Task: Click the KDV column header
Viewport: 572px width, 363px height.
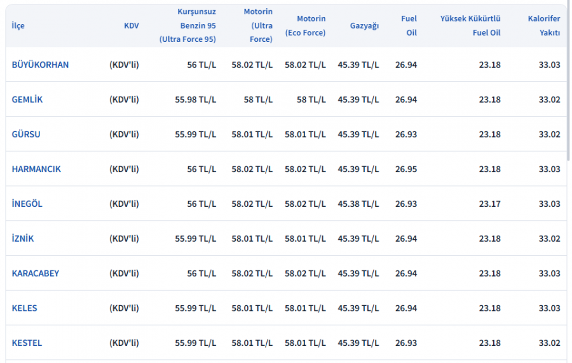Action: [131, 26]
